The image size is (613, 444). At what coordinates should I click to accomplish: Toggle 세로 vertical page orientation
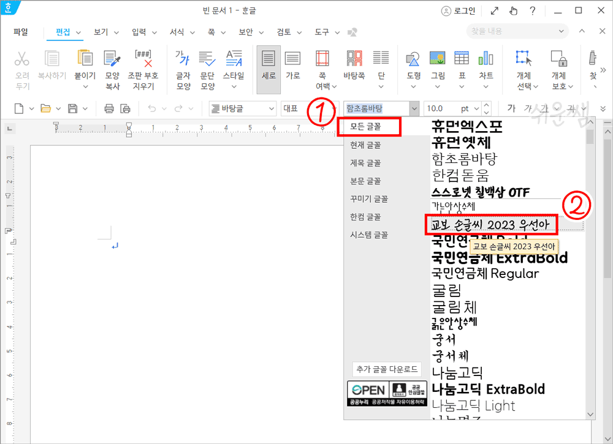click(268, 67)
